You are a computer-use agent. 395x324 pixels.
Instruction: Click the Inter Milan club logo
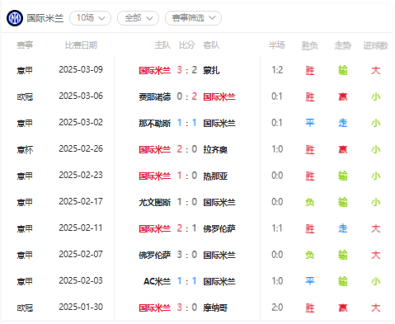point(15,18)
